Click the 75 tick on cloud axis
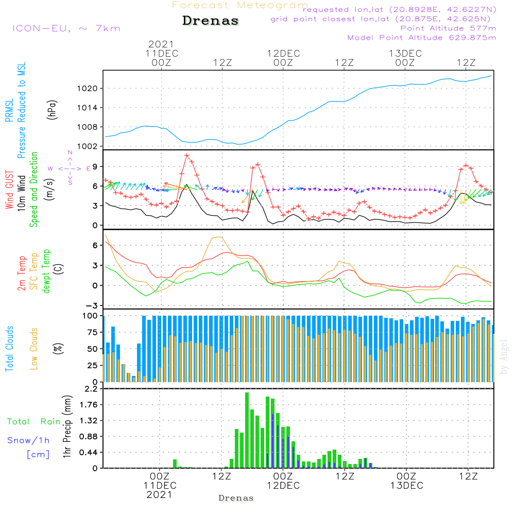This screenshot has width=515, height=515. 92,332
